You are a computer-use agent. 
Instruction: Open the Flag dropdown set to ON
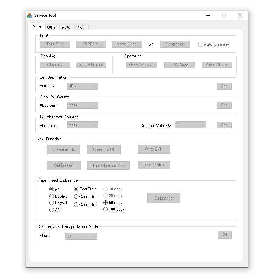click(81, 236)
